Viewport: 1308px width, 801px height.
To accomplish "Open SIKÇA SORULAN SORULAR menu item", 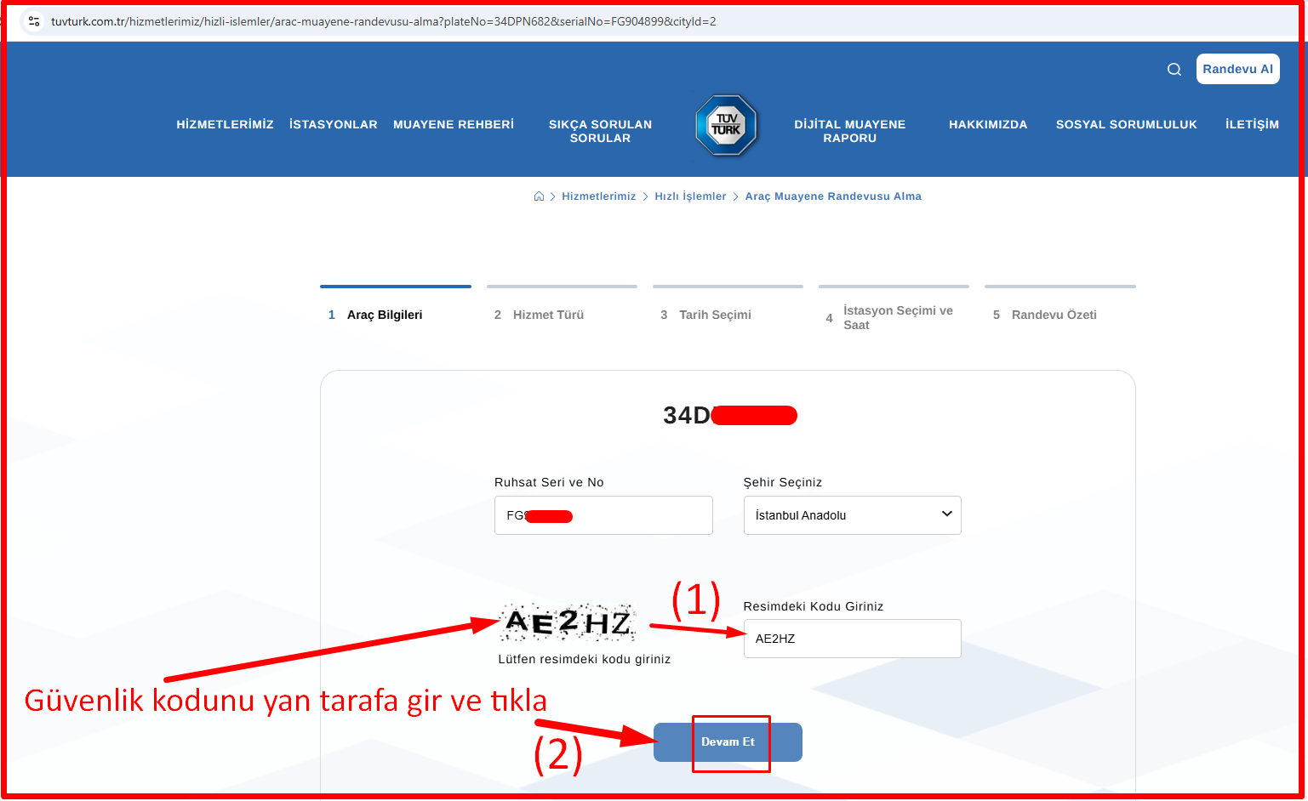I will tap(600, 131).
